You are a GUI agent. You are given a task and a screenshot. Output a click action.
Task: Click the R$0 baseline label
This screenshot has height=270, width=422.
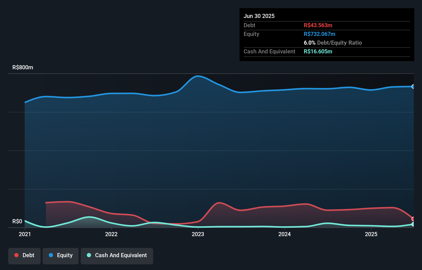tap(17, 221)
